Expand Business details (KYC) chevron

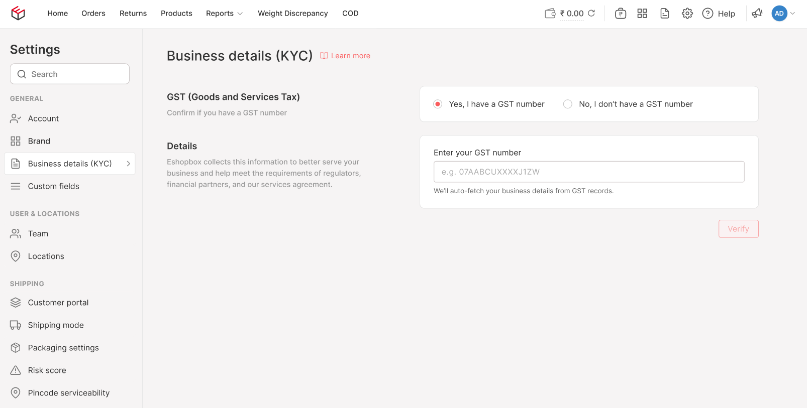[129, 164]
